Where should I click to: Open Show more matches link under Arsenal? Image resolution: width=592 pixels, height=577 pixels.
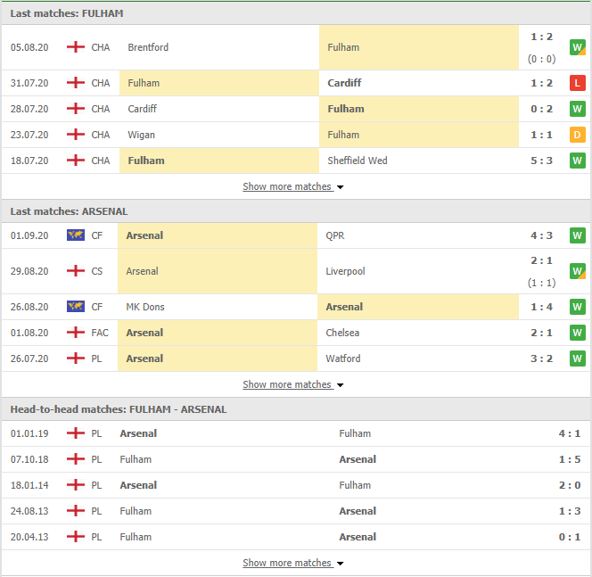(x=287, y=384)
